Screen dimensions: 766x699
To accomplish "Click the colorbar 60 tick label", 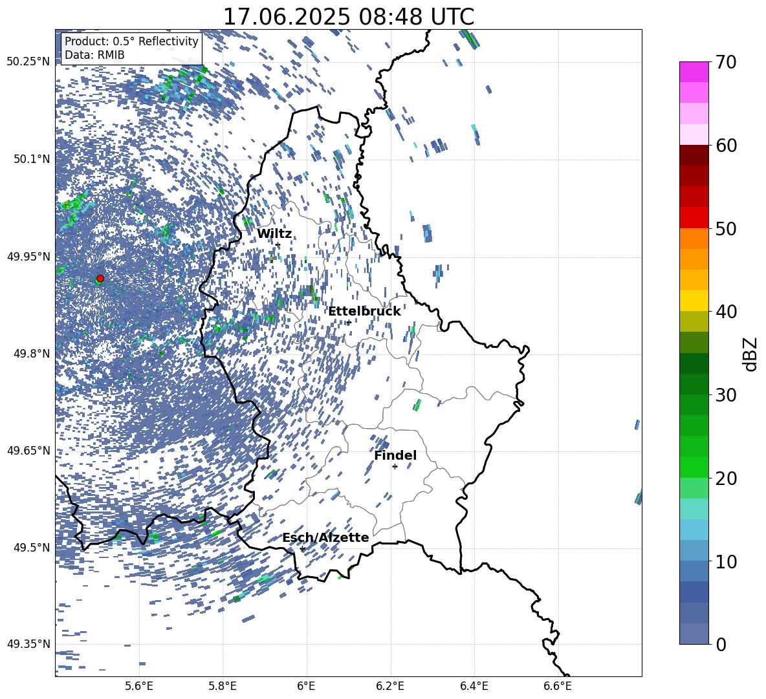I will pyautogui.click(x=726, y=145).
